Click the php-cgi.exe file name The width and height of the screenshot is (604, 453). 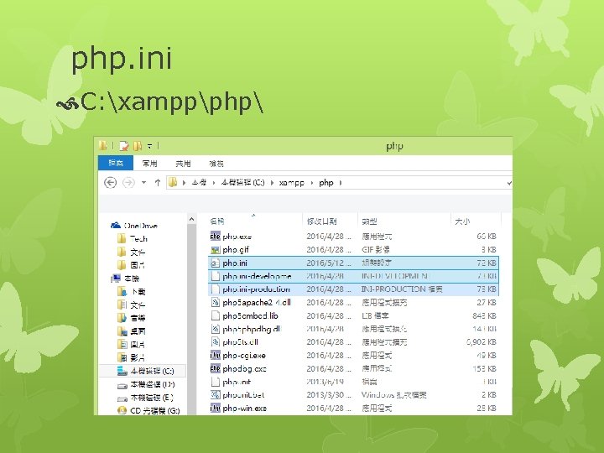244,355
